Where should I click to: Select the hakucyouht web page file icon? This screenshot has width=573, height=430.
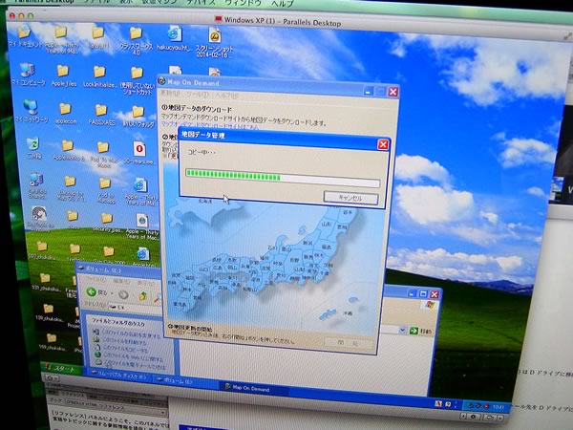175,33
